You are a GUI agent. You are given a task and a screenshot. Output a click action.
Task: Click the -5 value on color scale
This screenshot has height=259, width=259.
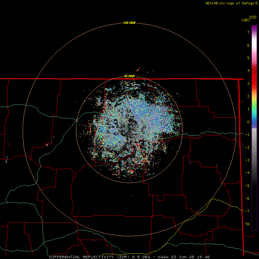[x=247, y=186]
